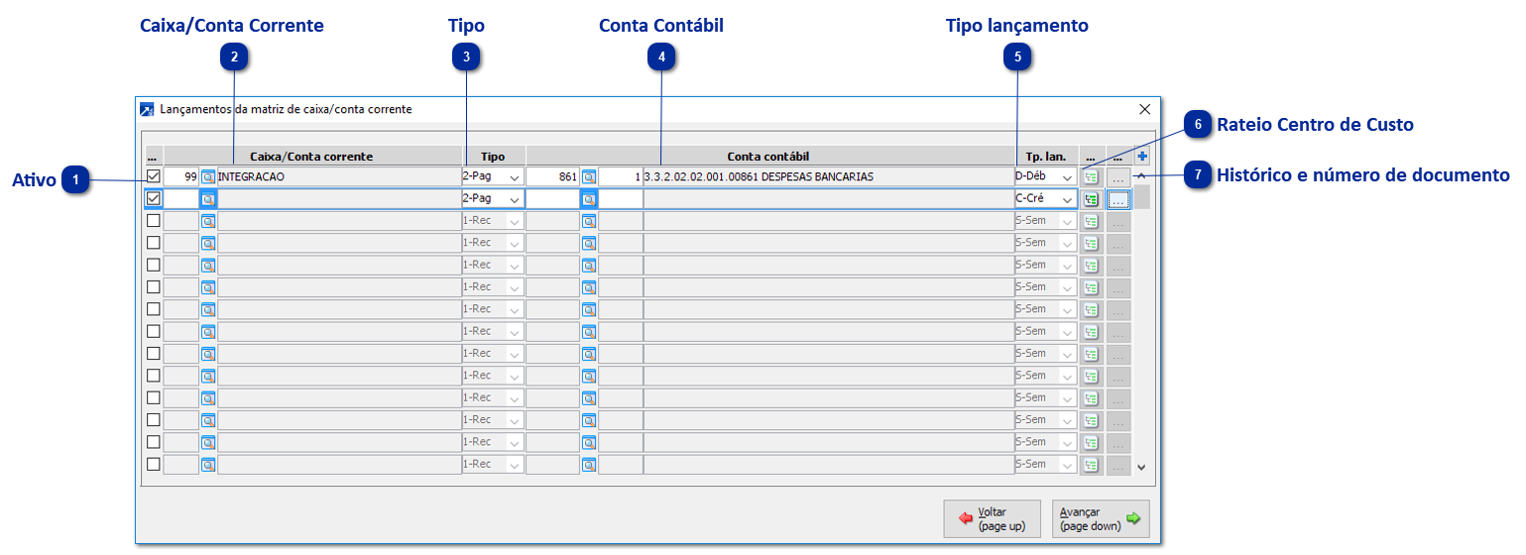Click the Tipo column header
Image resolution: width=1526 pixels, height=555 pixels.
coord(493,157)
